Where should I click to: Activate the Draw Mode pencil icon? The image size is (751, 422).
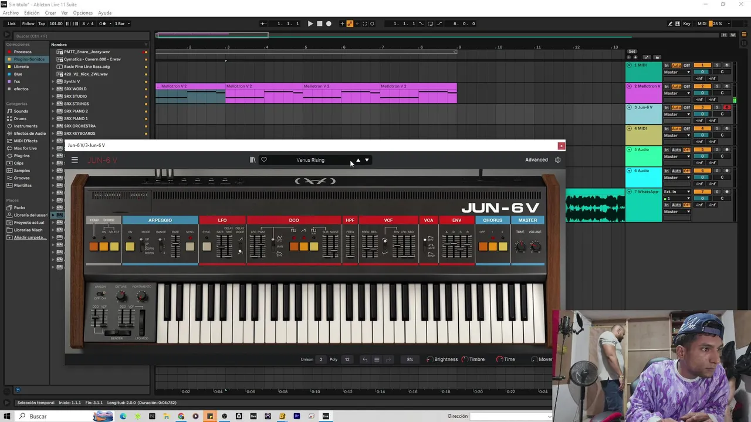pos(670,23)
